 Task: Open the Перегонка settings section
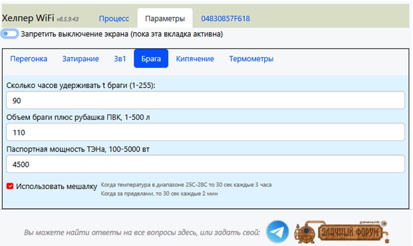[x=29, y=59]
